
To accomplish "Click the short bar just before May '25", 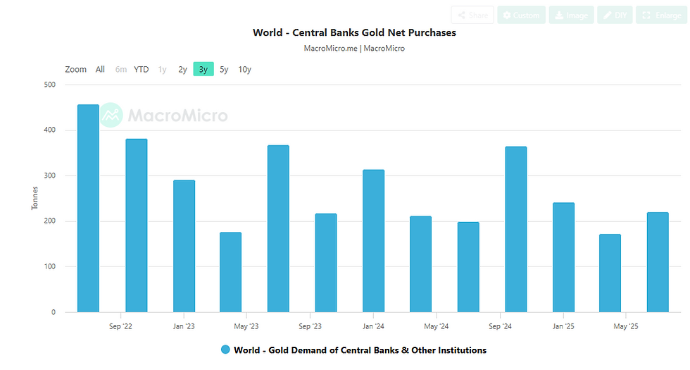I will (x=610, y=273).
